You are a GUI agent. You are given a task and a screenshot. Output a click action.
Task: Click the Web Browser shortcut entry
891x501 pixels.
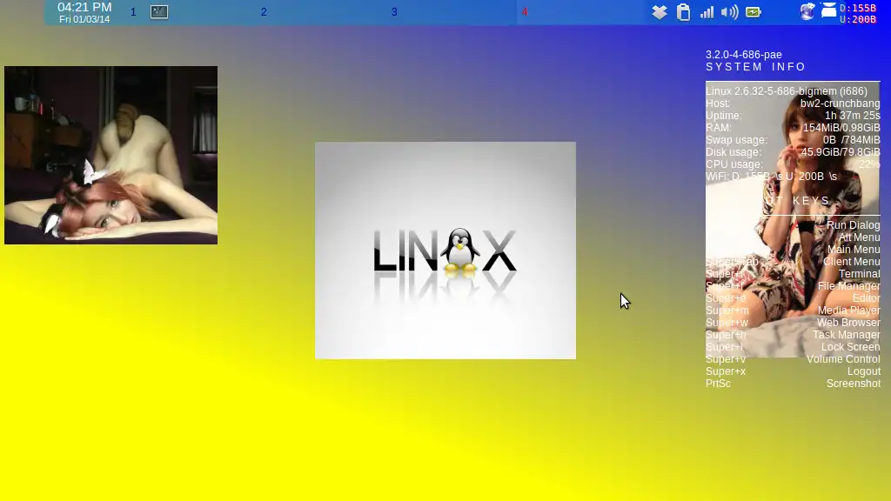848,323
